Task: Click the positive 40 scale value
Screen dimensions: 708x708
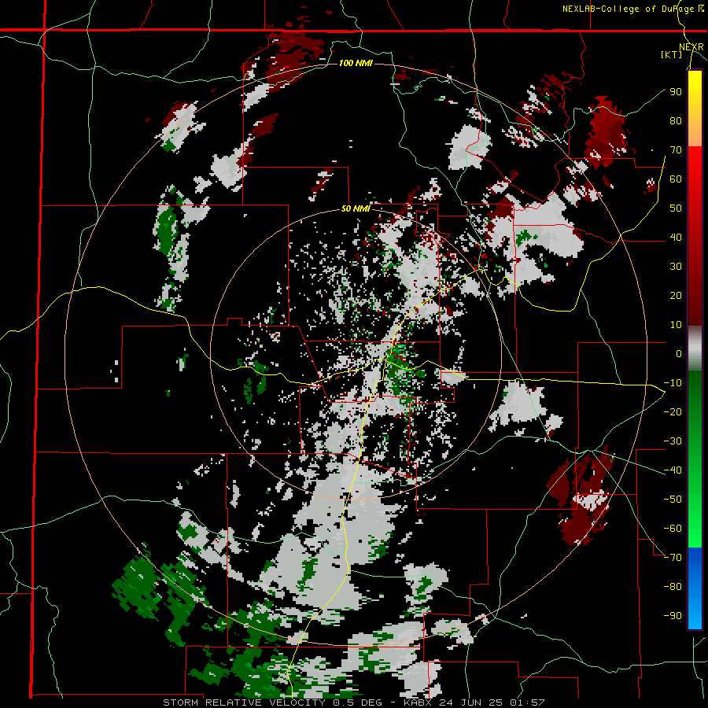Action: pyautogui.click(x=676, y=237)
